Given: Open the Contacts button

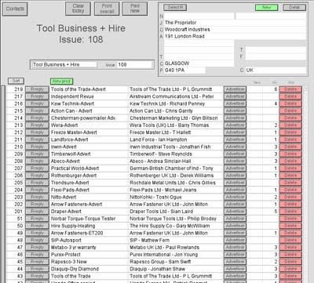Looking at the screenshot, I should pyautogui.click(x=15, y=9).
